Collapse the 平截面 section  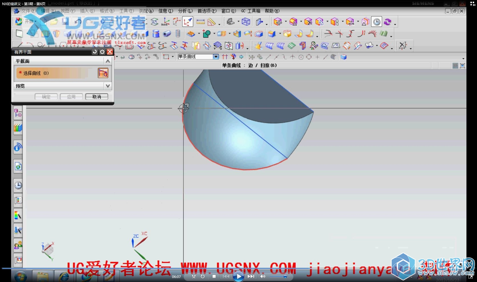point(108,61)
